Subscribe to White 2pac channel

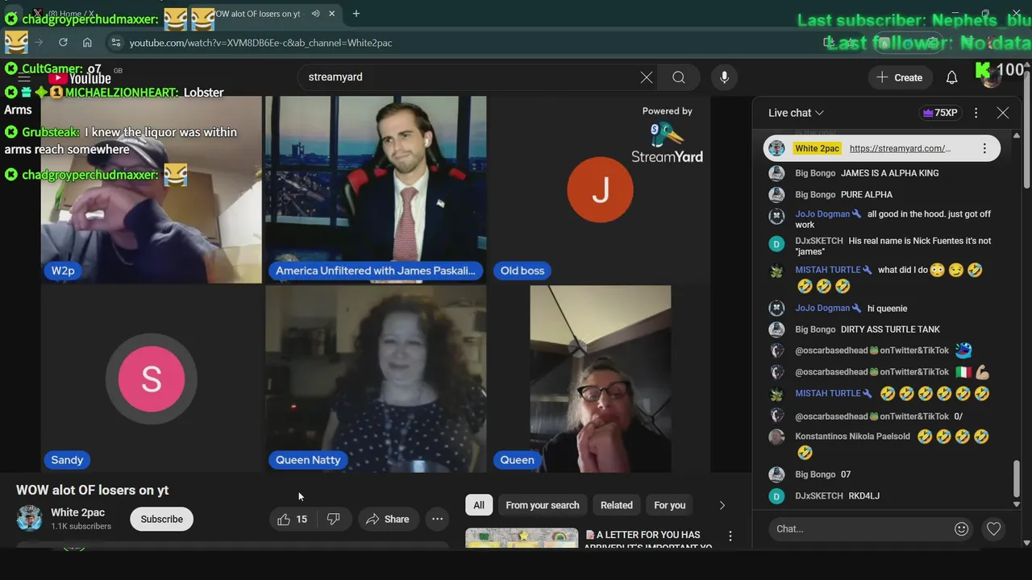161,520
